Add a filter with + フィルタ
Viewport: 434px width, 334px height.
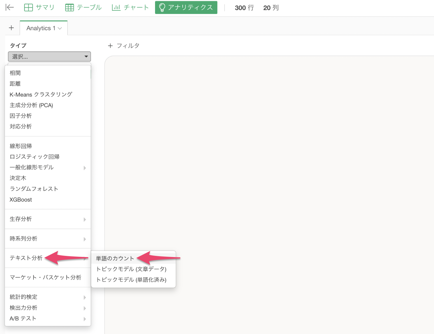click(124, 46)
